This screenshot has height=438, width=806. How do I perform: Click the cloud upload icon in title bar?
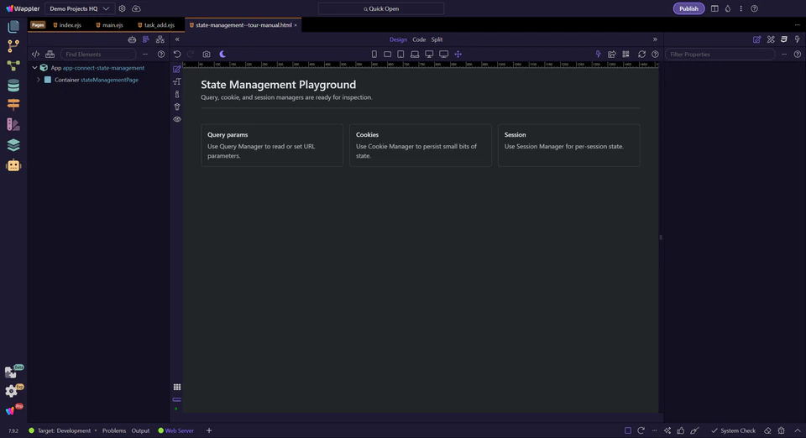coord(136,8)
